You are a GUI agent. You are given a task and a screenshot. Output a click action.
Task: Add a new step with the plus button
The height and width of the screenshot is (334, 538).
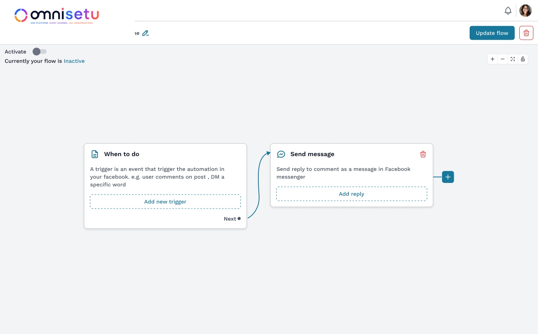point(448,177)
